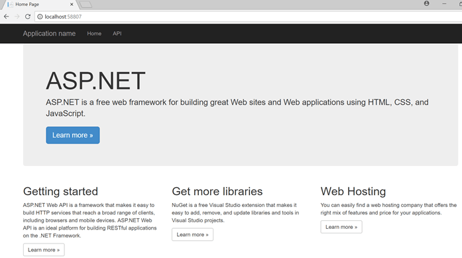Click the Web Hosting heading
Screen dimensions: 462x258
point(353,191)
